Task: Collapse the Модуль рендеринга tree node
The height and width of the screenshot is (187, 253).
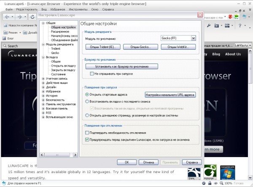Action: tap(43, 44)
